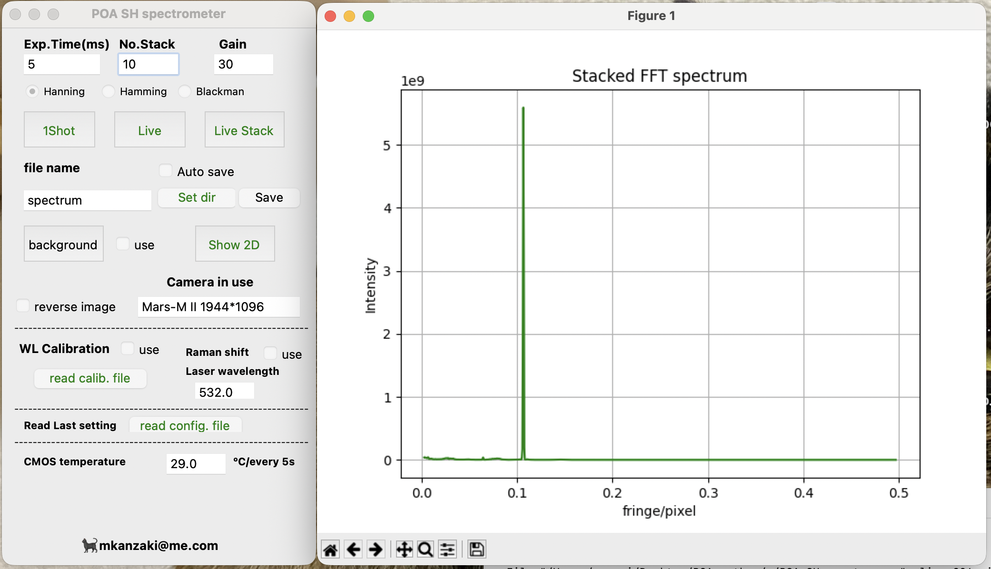Select the Hamming window radio button

pos(109,91)
